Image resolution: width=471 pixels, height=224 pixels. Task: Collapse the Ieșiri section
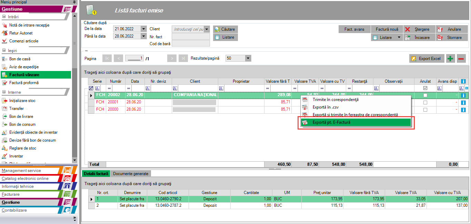coord(4,50)
